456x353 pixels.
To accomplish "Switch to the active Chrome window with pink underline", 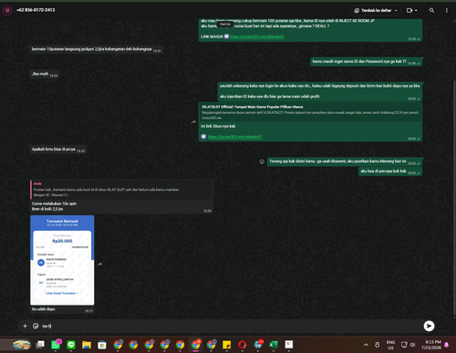I will pos(195,345).
